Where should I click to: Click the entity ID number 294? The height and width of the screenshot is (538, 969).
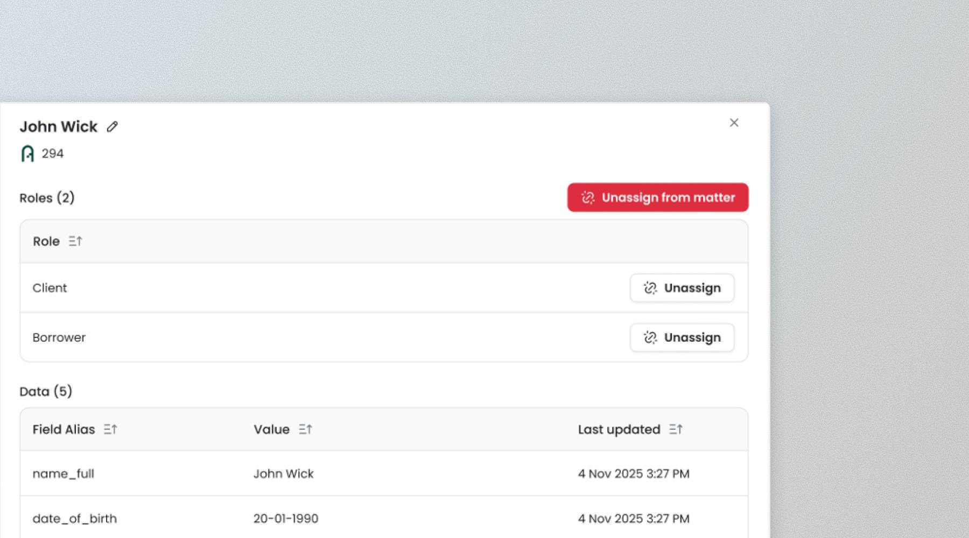[53, 154]
